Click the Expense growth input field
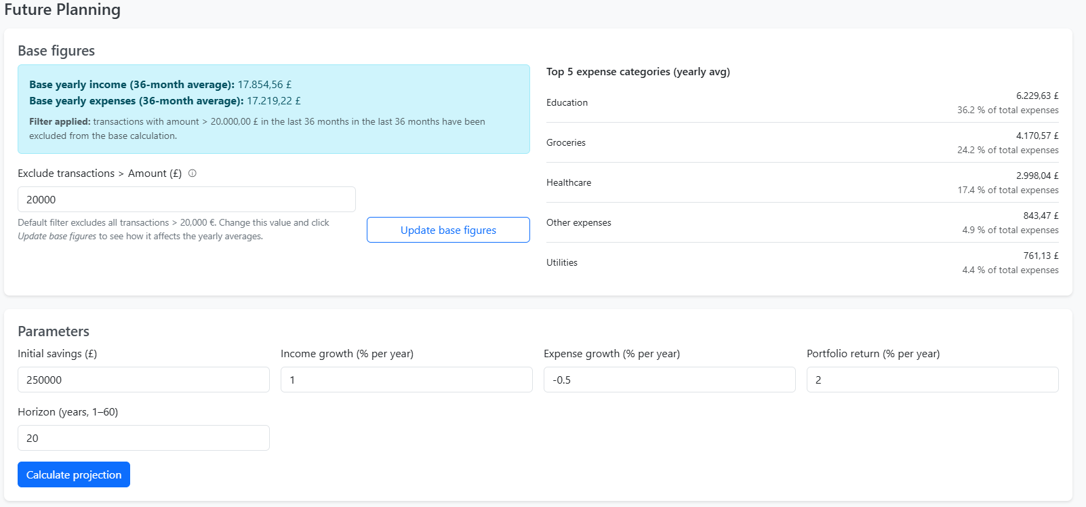 click(x=670, y=380)
